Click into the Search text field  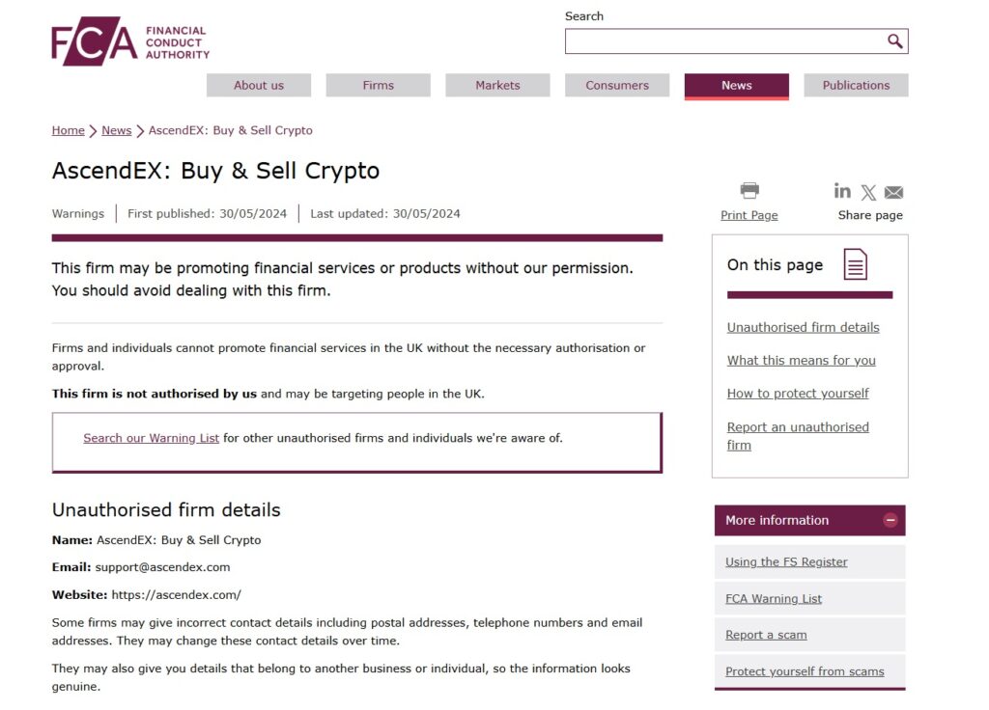(724, 41)
